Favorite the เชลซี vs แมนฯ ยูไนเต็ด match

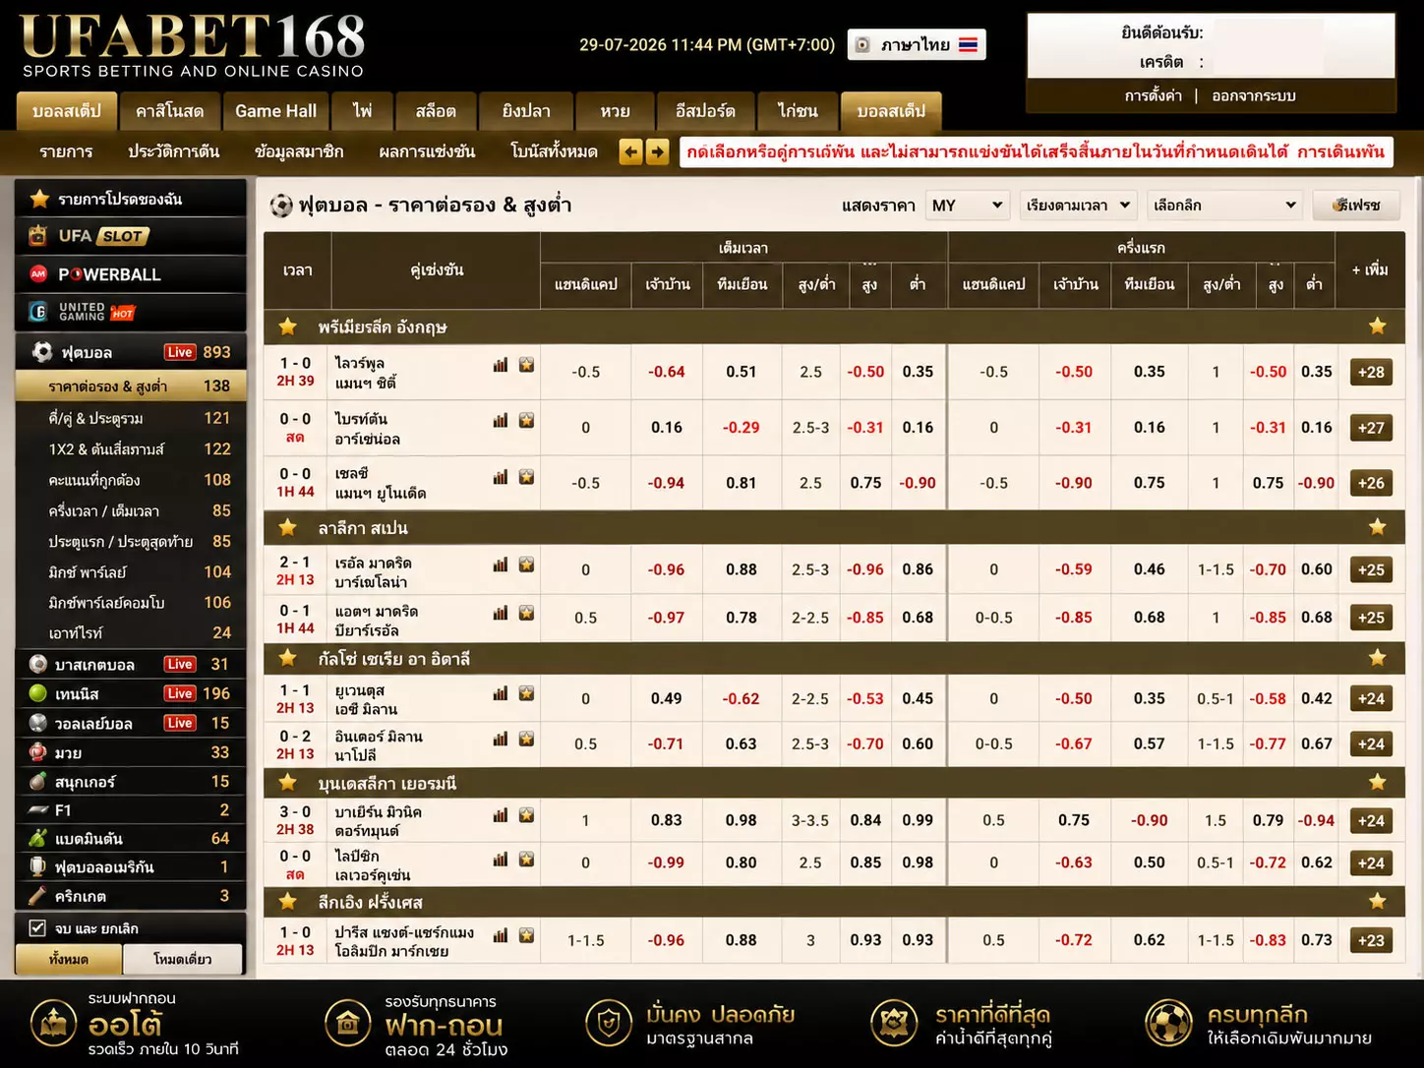coord(527,477)
